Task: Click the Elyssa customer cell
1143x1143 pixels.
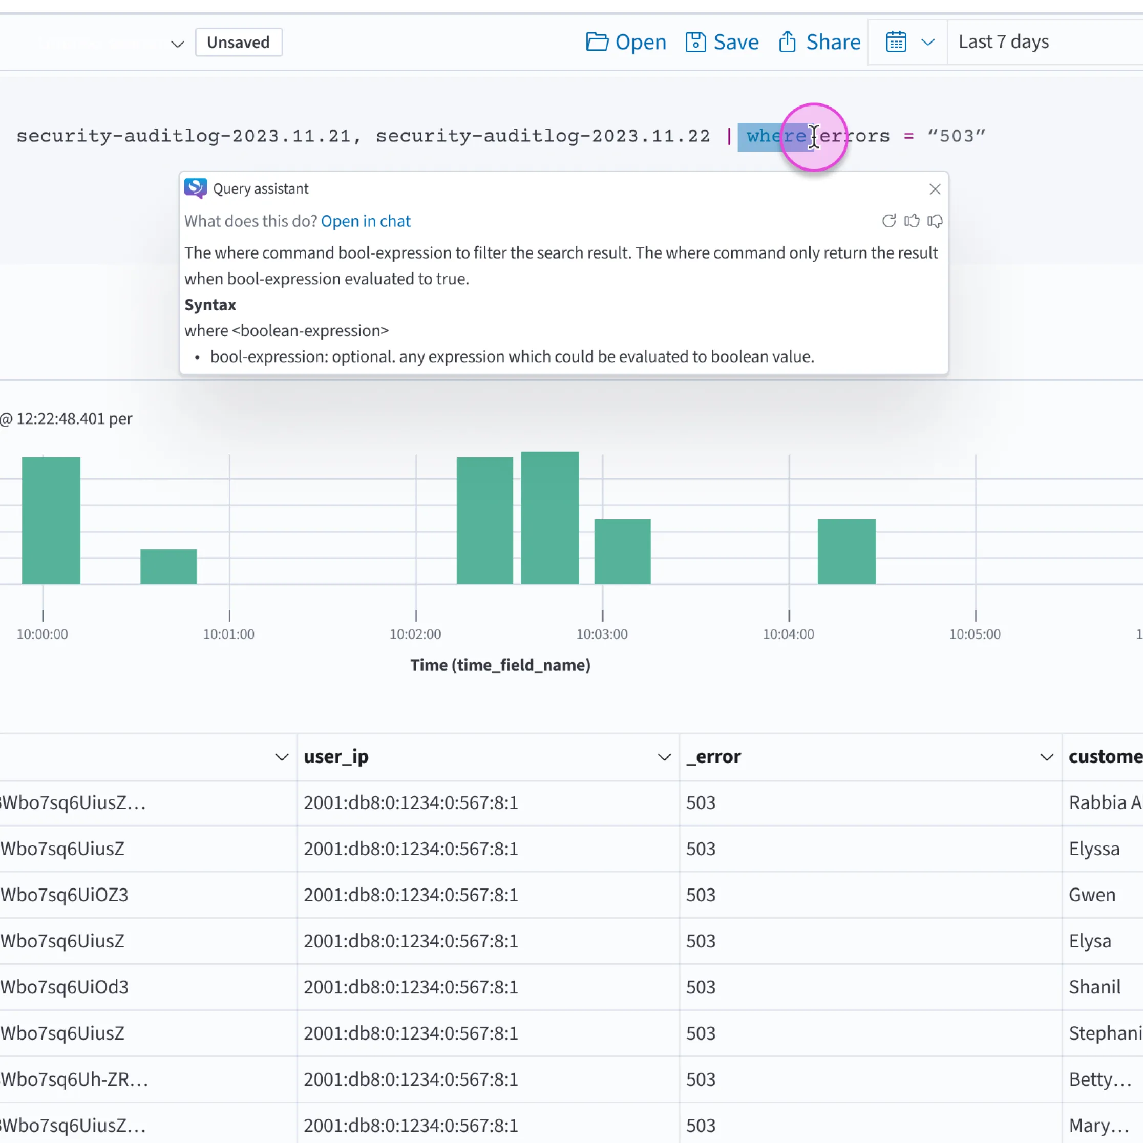Action: 1094,849
